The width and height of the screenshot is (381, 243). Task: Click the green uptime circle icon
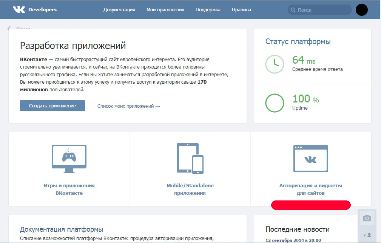click(275, 103)
